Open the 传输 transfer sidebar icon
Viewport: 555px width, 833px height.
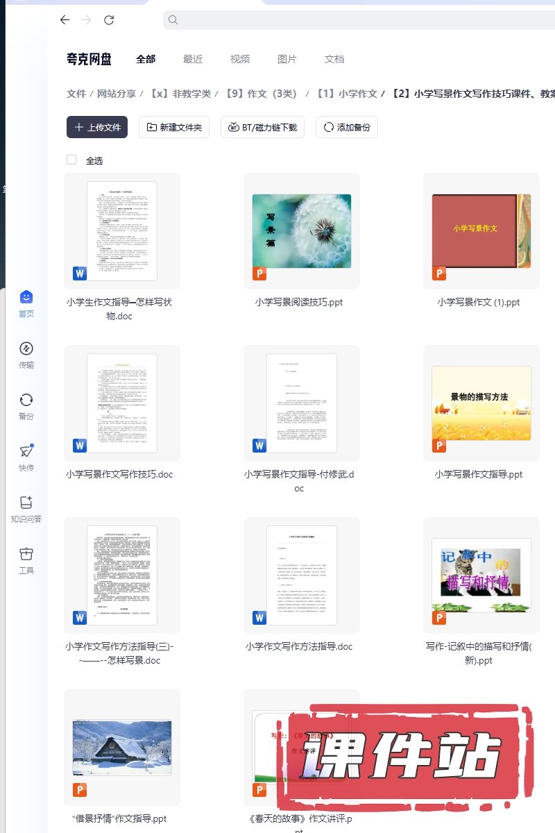pyautogui.click(x=26, y=349)
